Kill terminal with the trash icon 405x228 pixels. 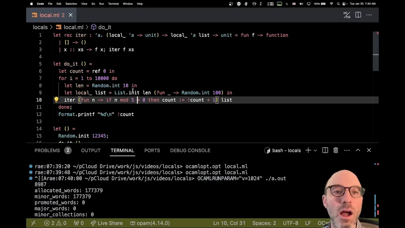(336, 150)
